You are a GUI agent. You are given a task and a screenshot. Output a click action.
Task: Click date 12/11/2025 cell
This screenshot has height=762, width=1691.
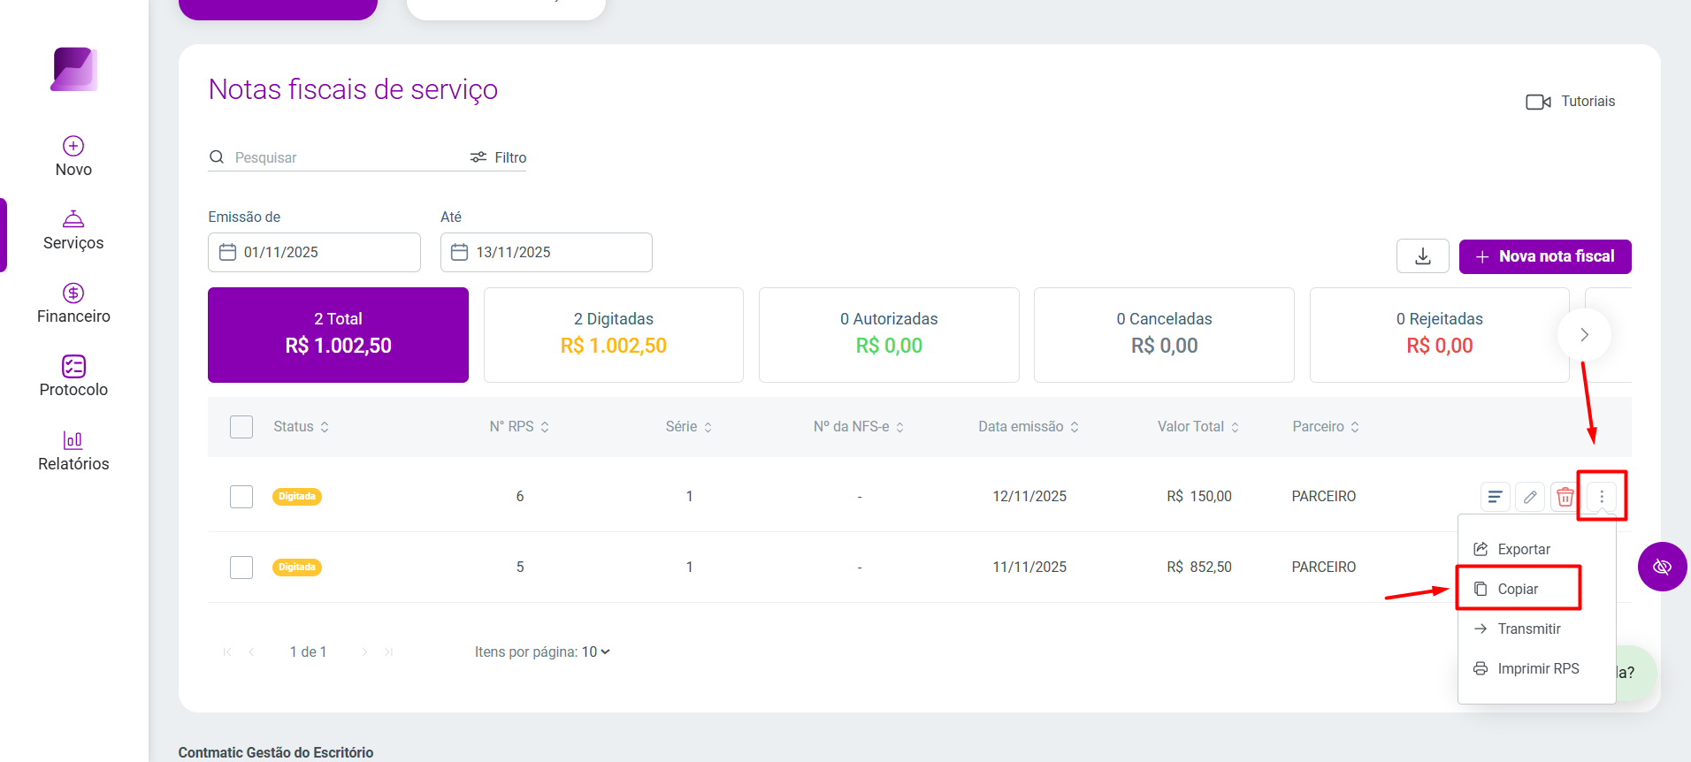[x=1029, y=497]
